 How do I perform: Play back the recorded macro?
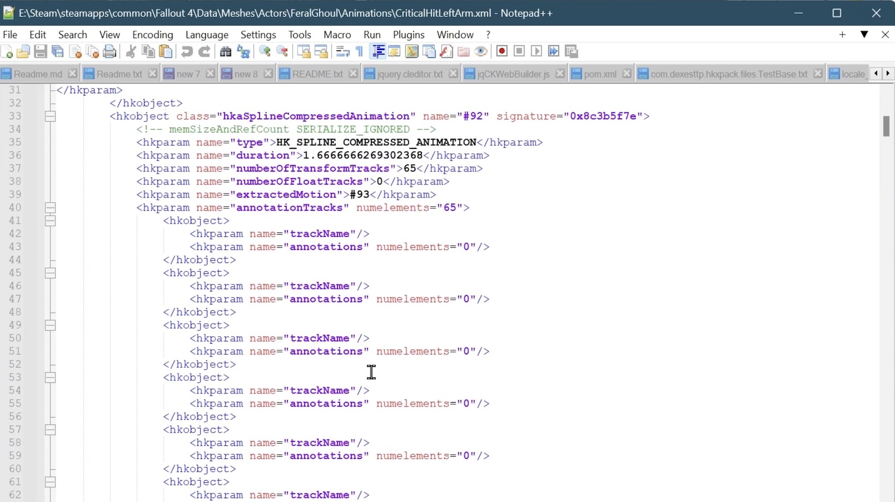(x=536, y=51)
